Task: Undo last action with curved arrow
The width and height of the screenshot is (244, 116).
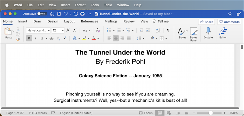Action: (x=66, y=14)
